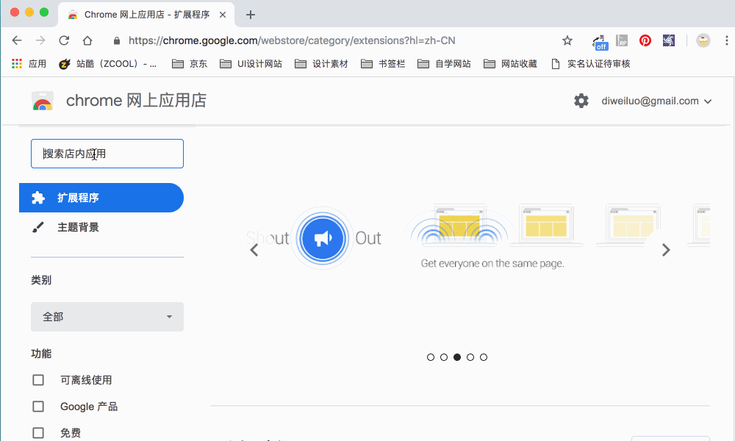This screenshot has height=441, width=735.
Task: Select the 扩展程序 category
Action: pyautogui.click(x=101, y=198)
